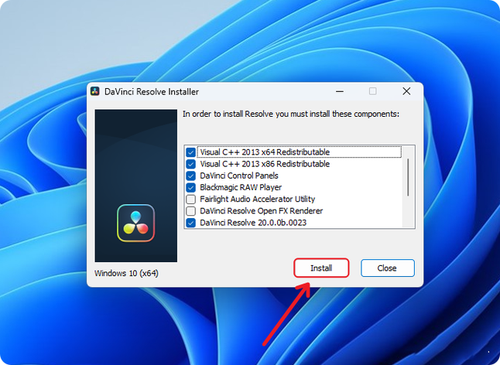This screenshot has width=500, height=365.
Task: Close the installer with the X icon
Action: tap(406, 91)
